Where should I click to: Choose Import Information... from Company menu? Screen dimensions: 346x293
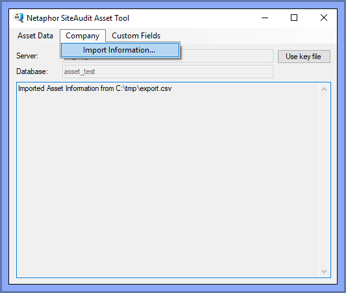tap(120, 50)
